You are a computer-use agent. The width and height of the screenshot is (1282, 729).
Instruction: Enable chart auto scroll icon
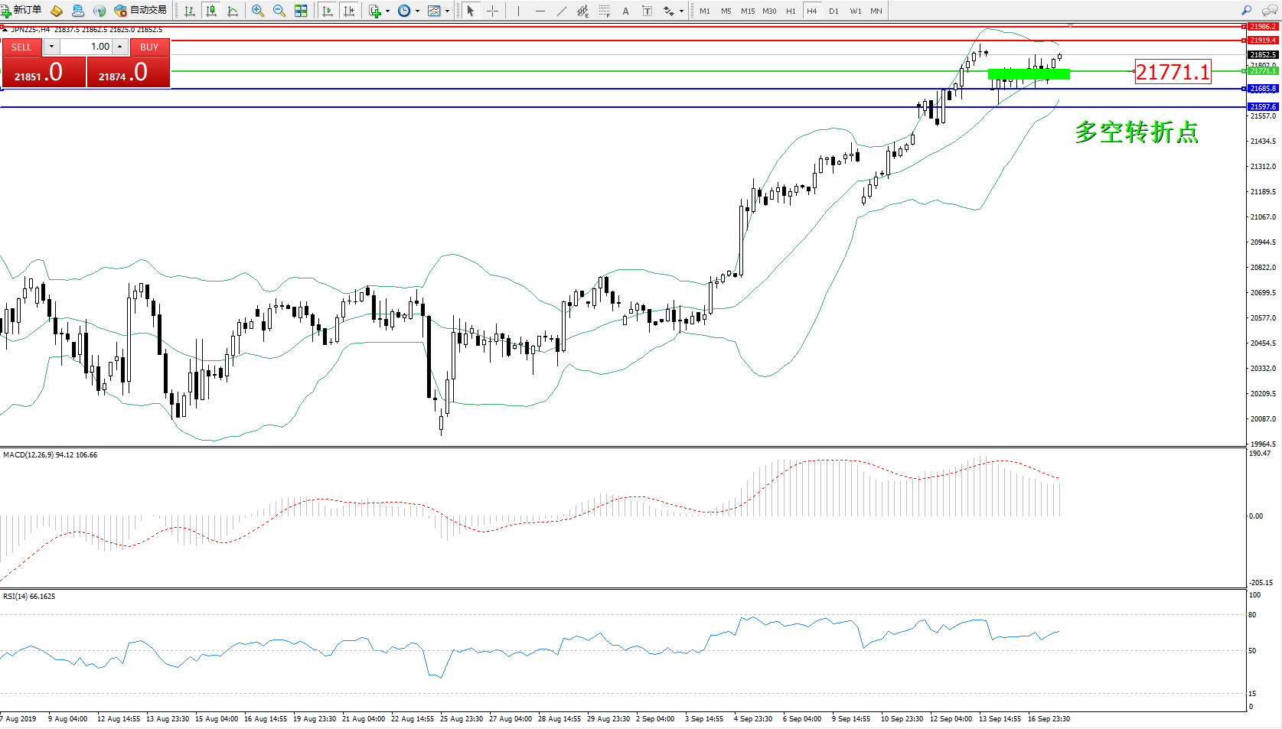tap(328, 11)
